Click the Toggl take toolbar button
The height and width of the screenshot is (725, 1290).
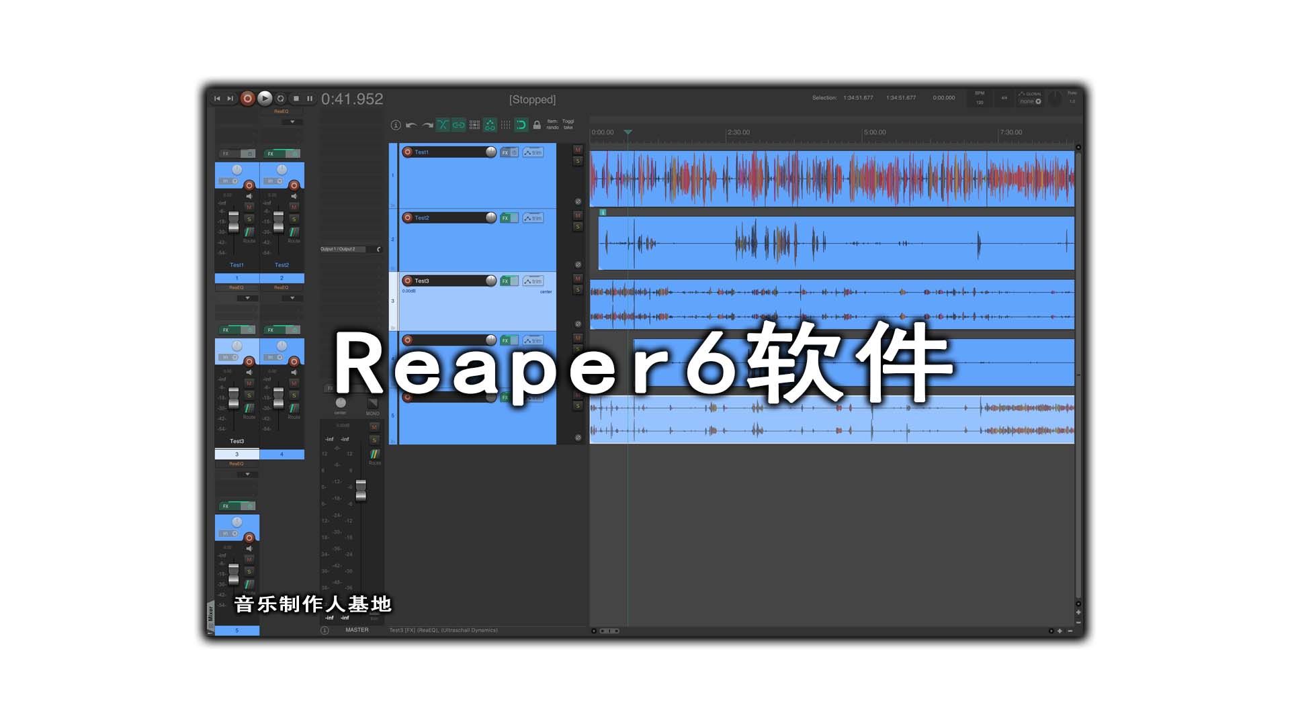point(568,124)
